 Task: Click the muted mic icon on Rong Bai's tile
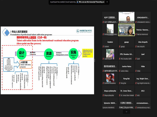pos(120,83)
